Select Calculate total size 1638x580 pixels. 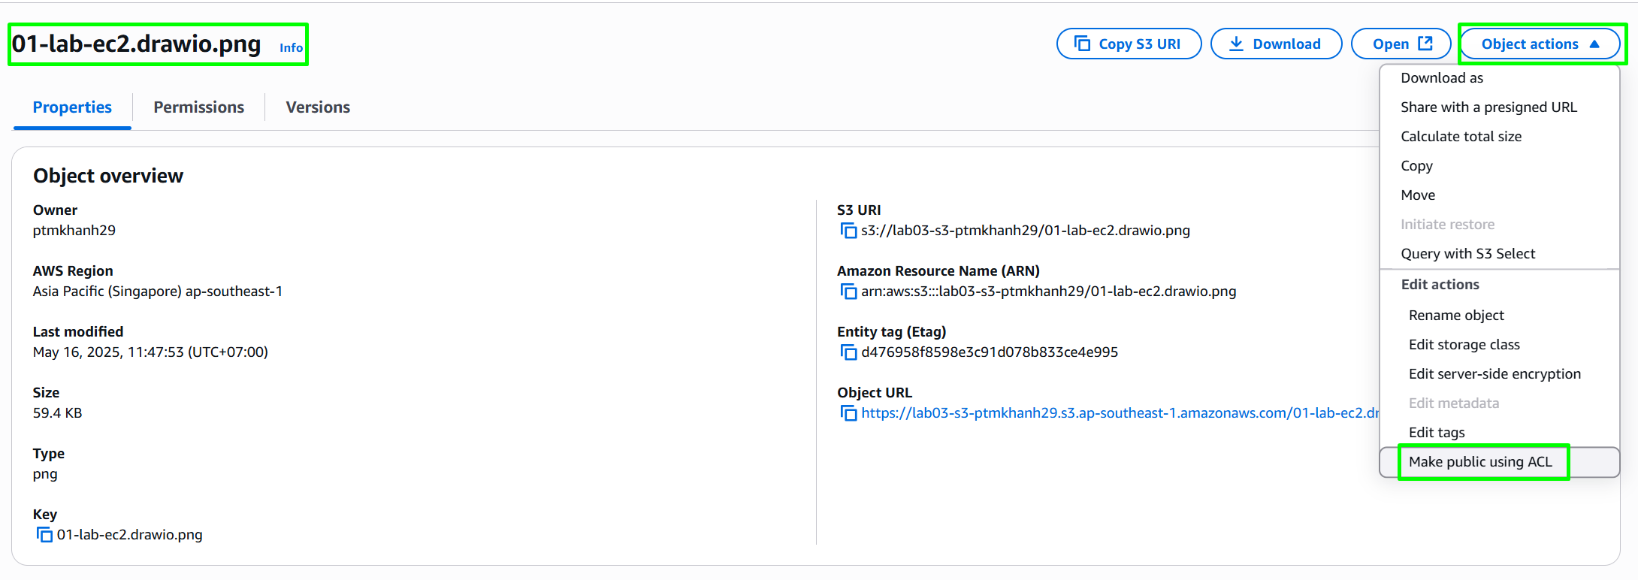1499,137
